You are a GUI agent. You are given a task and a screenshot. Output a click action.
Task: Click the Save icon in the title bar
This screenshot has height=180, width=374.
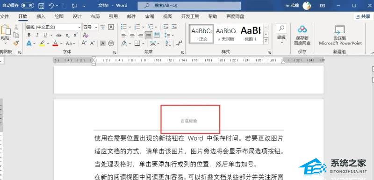(x=41, y=6)
